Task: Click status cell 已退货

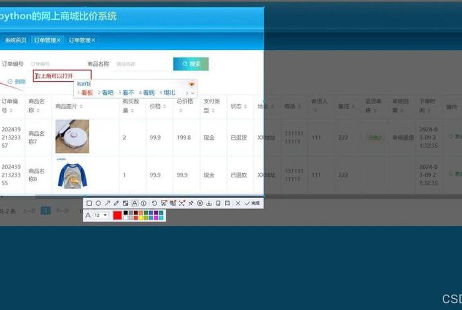Action: pyautogui.click(x=239, y=137)
